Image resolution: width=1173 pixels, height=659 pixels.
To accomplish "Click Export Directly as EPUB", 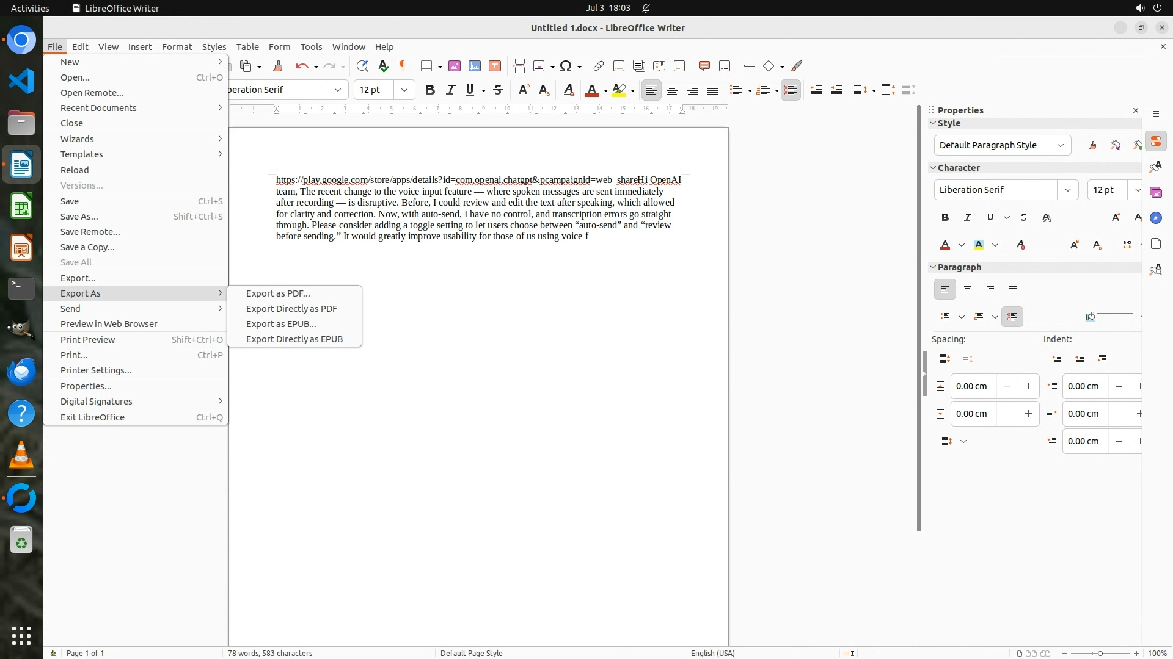I will click(294, 339).
